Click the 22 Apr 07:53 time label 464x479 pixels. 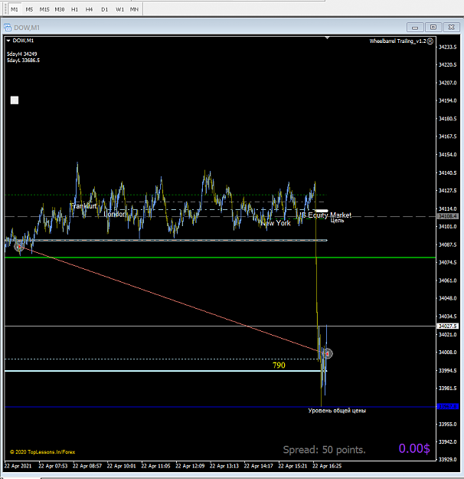(53, 466)
